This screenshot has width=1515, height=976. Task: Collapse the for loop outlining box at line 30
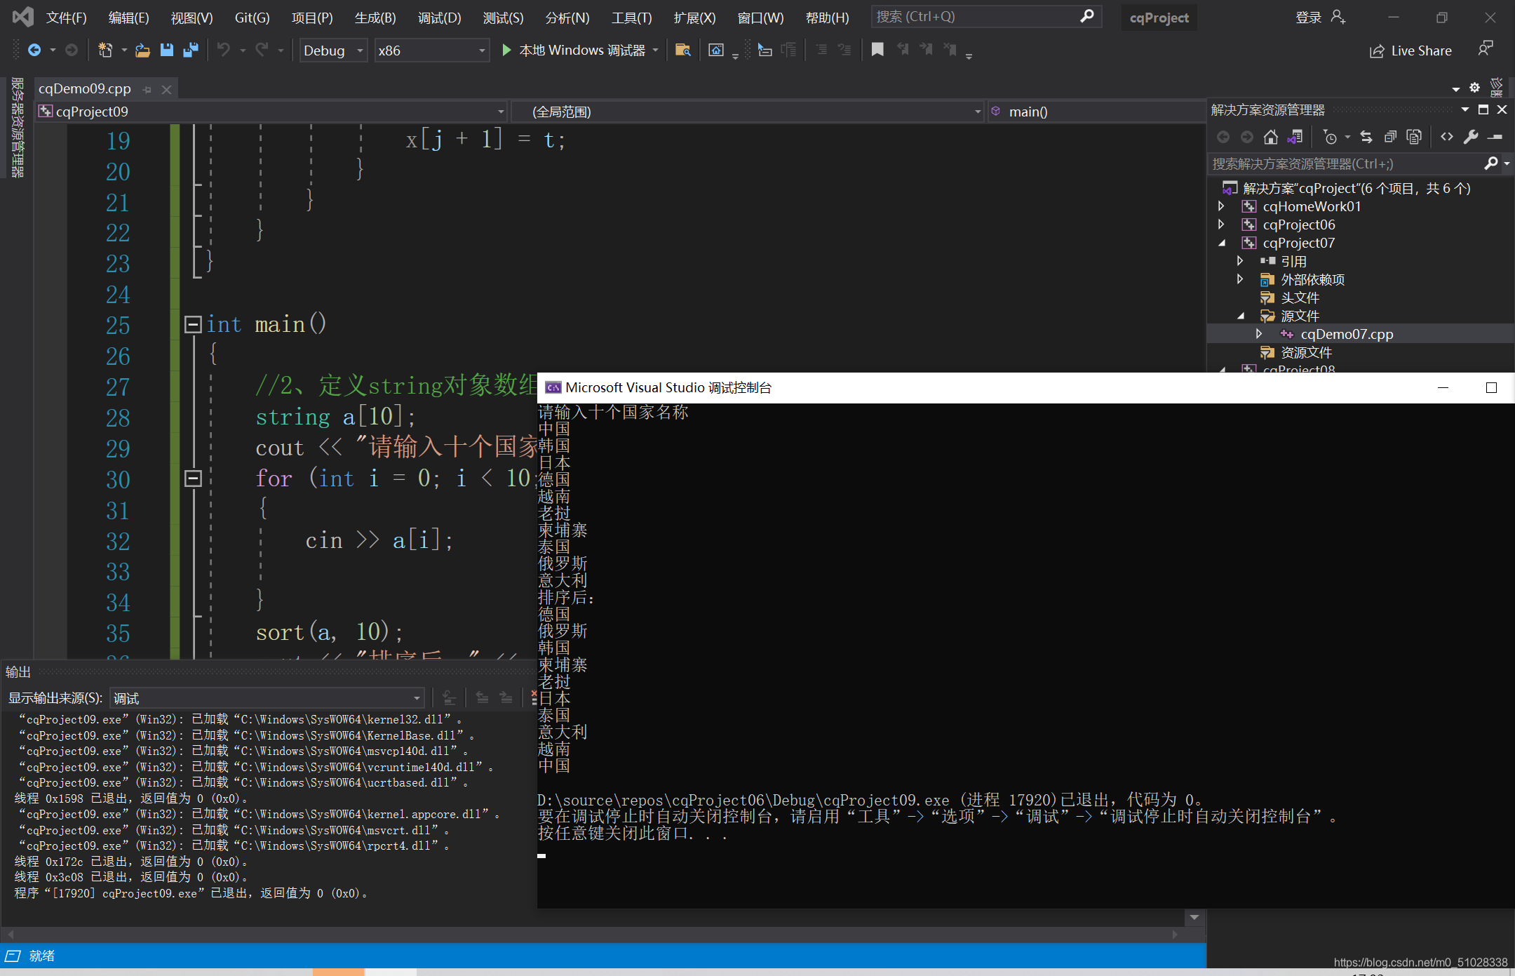click(193, 479)
